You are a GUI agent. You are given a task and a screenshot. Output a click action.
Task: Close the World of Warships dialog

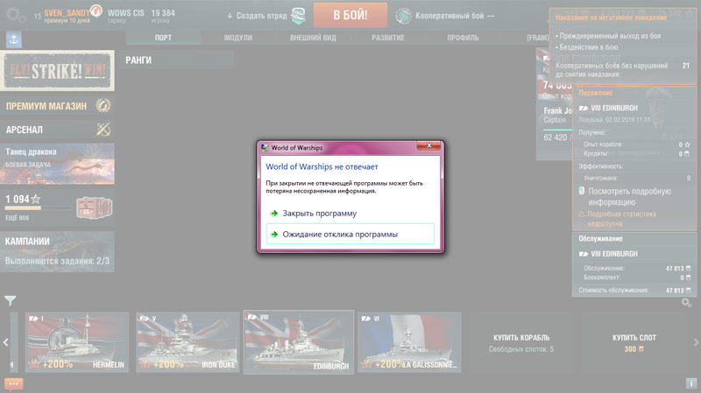pos(427,148)
